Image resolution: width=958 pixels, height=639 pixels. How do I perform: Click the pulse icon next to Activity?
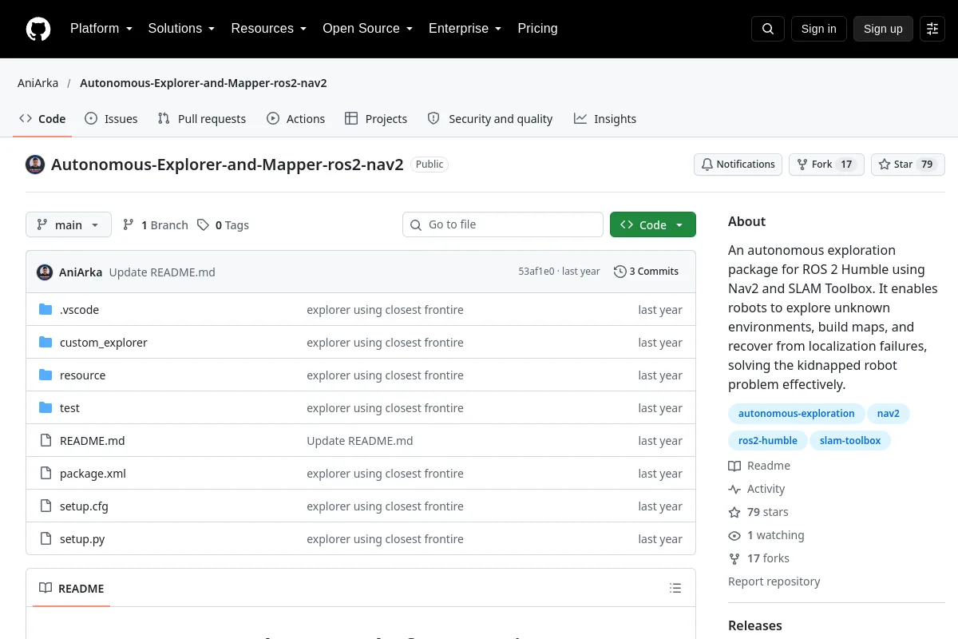coord(734,489)
